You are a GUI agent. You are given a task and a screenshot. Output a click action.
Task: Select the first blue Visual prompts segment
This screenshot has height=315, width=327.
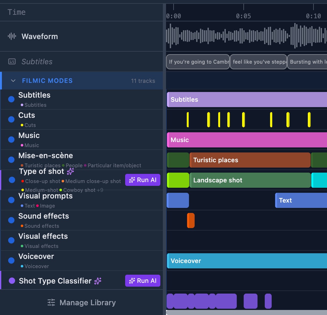coord(178,200)
